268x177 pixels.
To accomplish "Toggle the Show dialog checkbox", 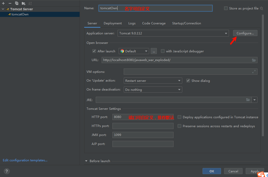I will (188, 81).
